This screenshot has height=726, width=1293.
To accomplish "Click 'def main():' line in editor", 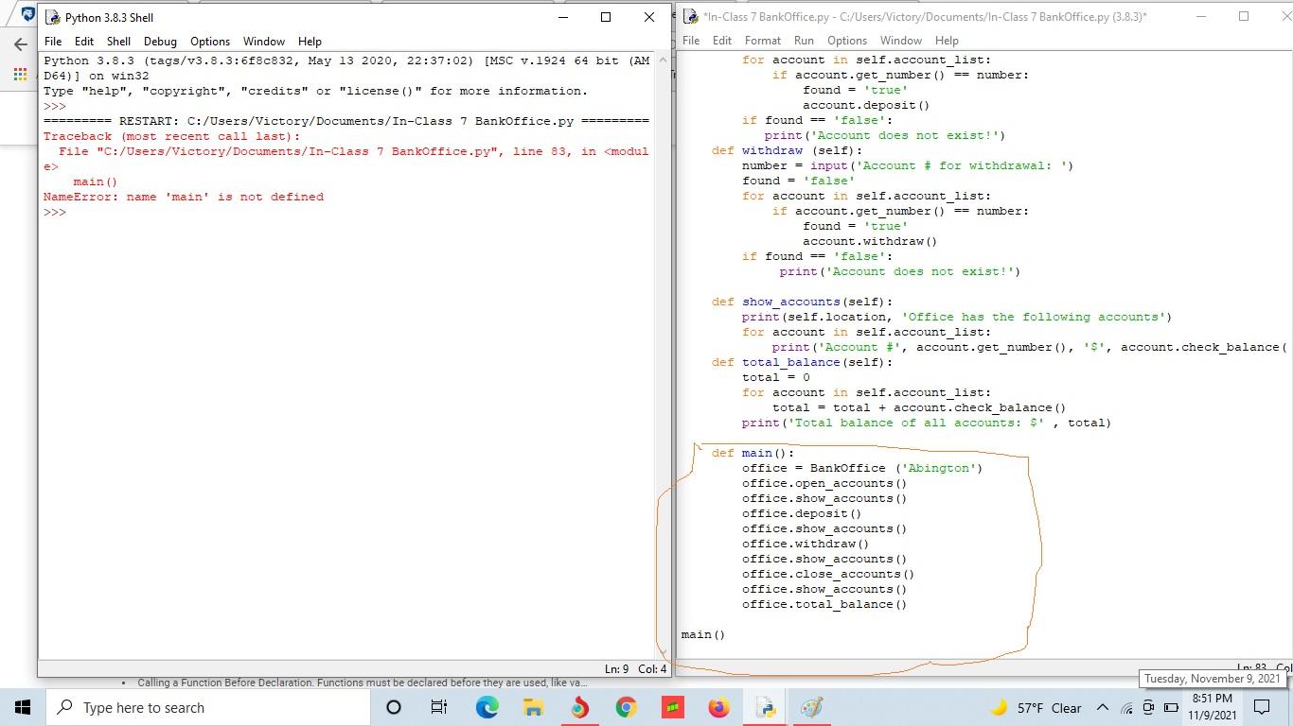I will (753, 453).
